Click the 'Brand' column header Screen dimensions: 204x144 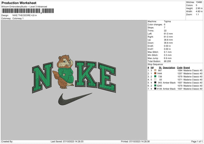coord(187,68)
